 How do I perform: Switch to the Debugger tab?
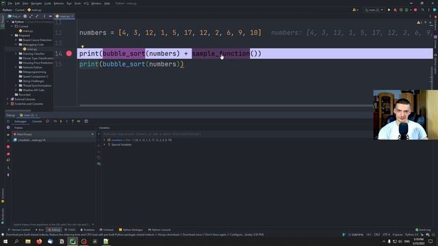[21, 122]
